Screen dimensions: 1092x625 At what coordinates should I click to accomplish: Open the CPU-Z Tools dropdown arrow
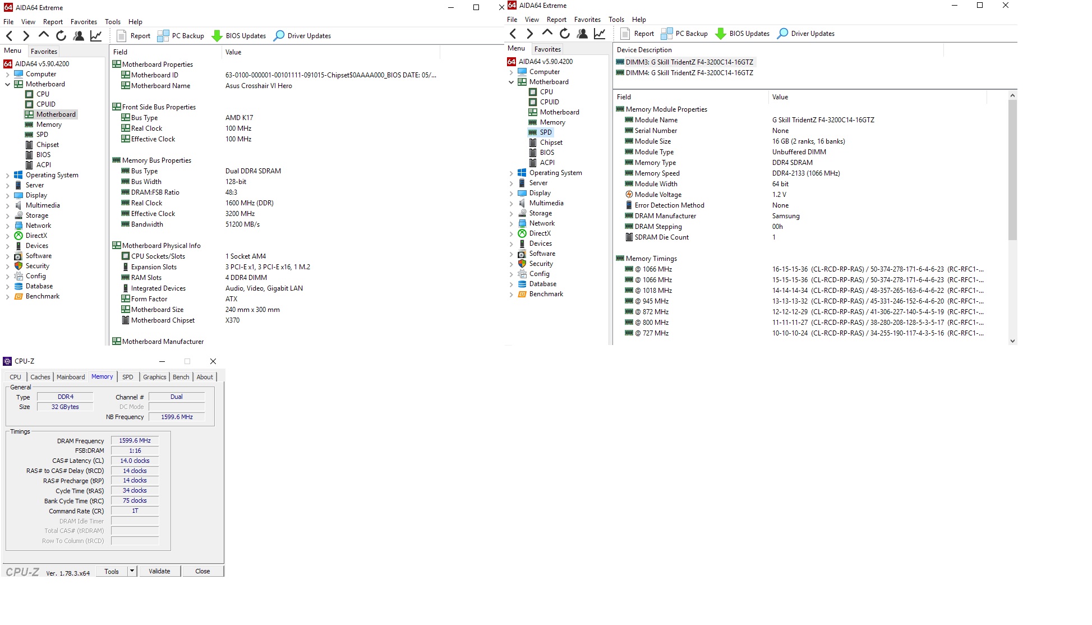(132, 571)
